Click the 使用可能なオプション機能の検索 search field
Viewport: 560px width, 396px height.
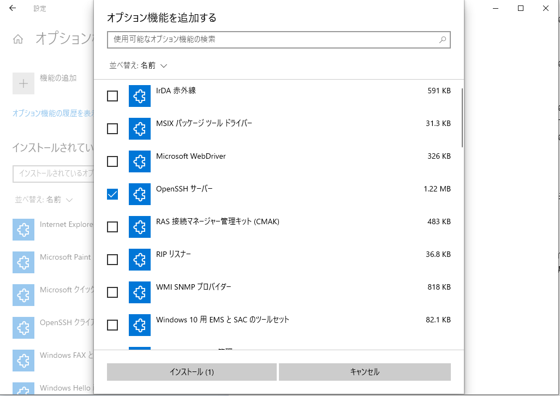coord(278,40)
